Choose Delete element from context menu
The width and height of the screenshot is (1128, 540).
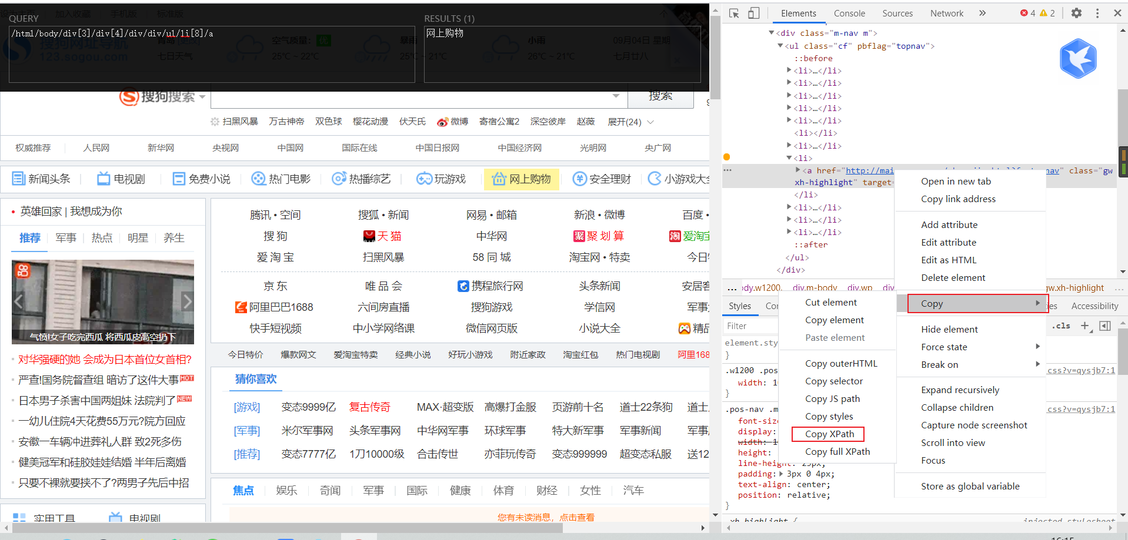click(953, 278)
